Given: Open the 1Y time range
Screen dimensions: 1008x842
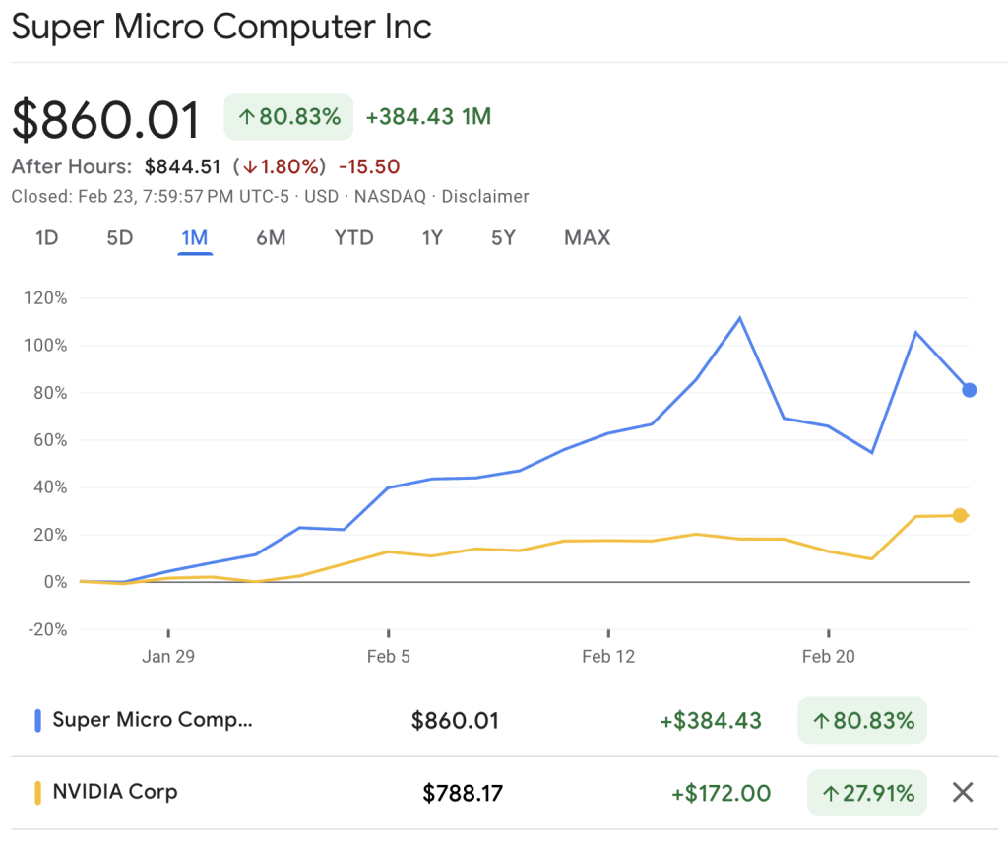Looking at the screenshot, I should click(432, 237).
